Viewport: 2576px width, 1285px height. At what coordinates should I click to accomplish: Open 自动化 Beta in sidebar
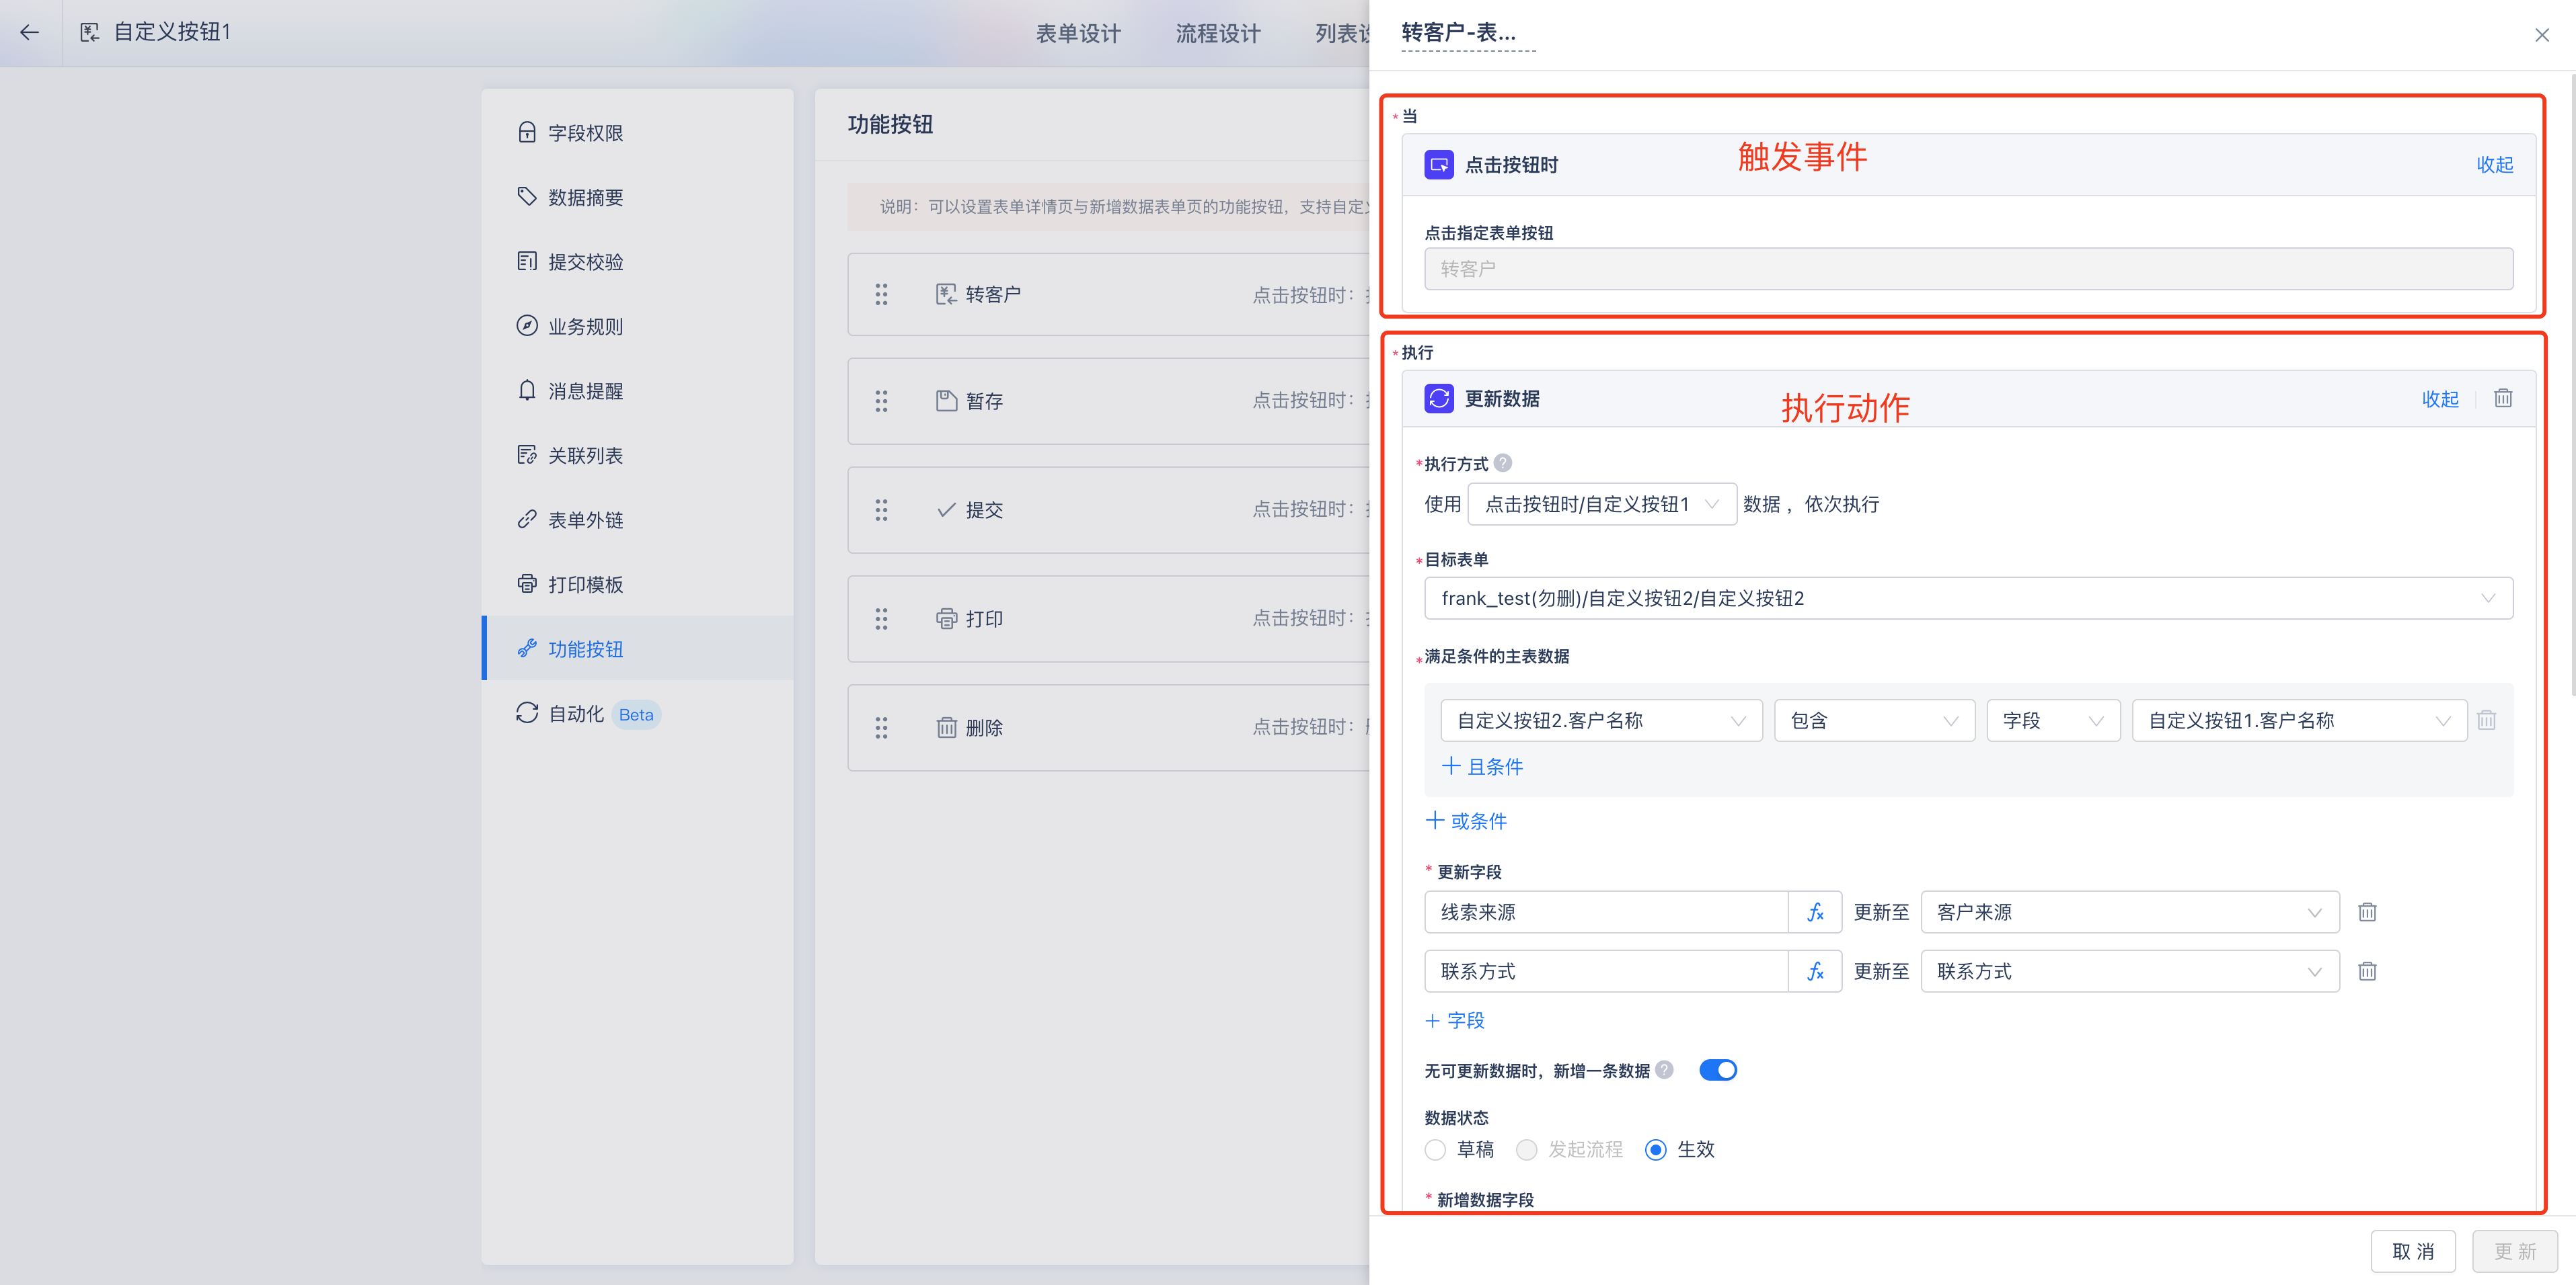[x=638, y=712]
